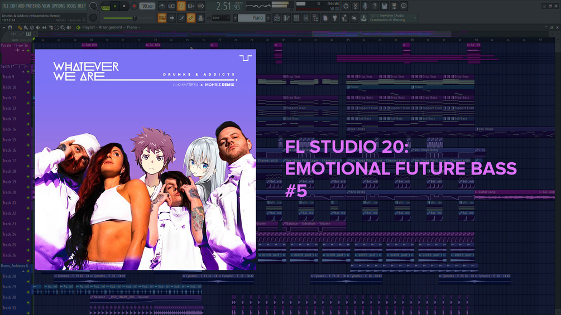
Task: Mute Track 20 with its green dot
Action: [x=28, y=198]
